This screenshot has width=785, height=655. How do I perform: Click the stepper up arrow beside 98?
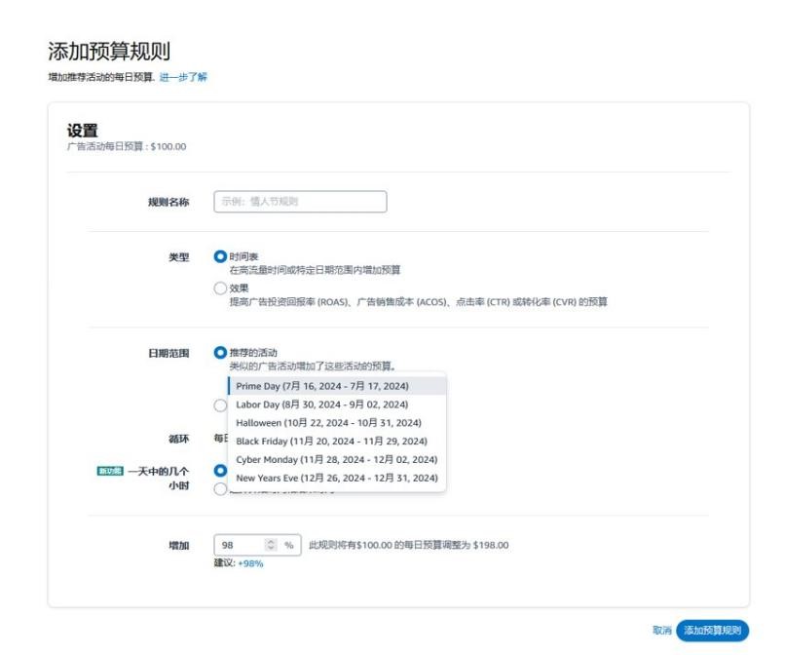click(271, 543)
